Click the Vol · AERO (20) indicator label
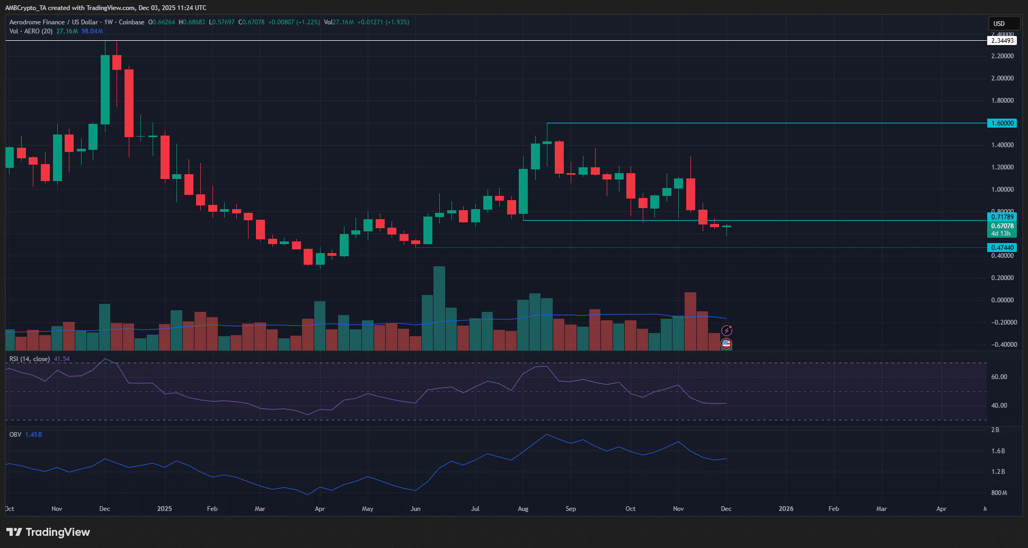This screenshot has width=1028, height=548. click(31, 31)
